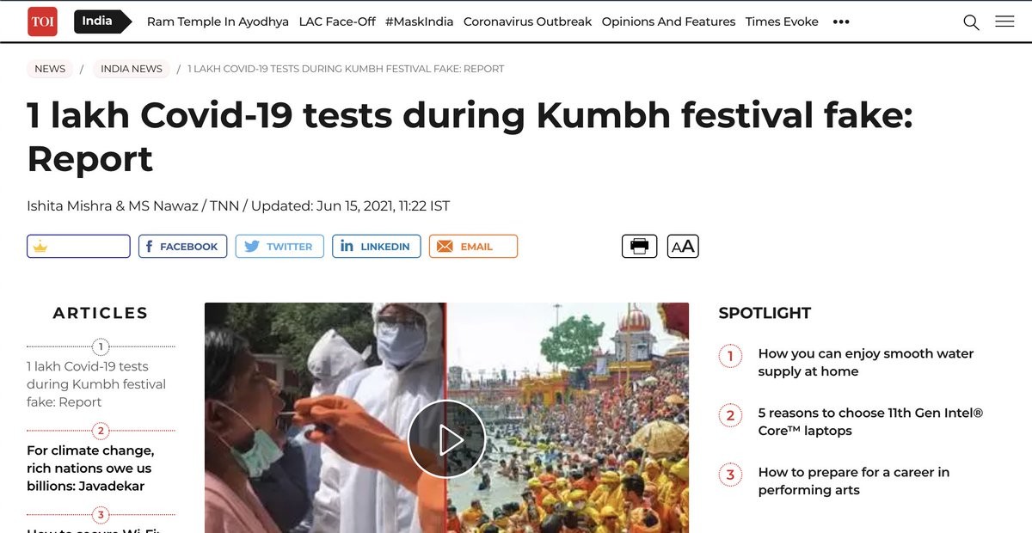Print the article with printer icon
Screen dimensions: 1032x533
tap(639, 247)
